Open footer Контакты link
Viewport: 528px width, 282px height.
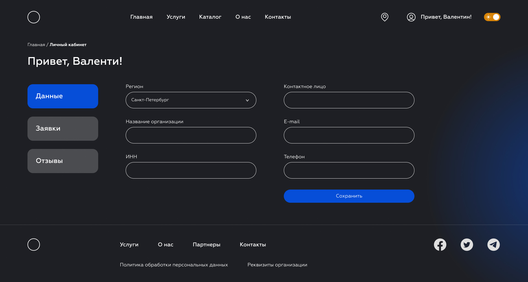coord(253,245)
